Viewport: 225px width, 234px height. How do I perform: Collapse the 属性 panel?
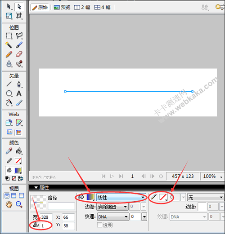36,188
